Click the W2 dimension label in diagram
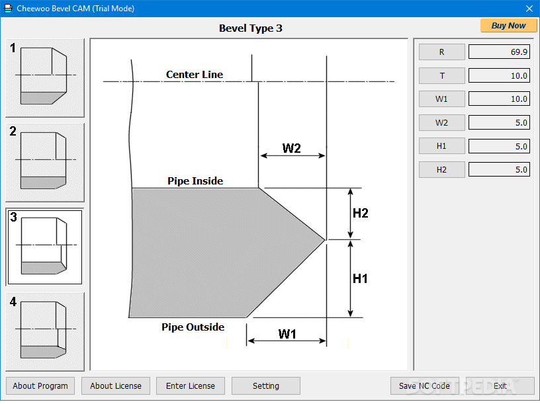Viewport: 540px width, 404px height. (x=291, y=148)
